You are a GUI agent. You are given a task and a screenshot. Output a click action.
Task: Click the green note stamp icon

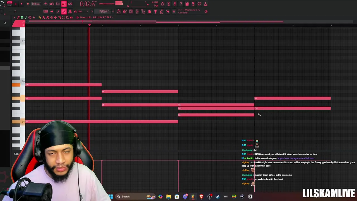pos(26,17)
